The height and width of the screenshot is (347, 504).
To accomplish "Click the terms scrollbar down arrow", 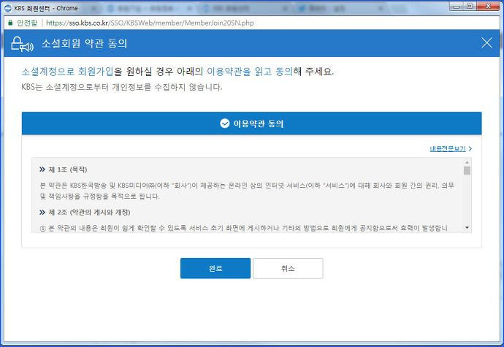I will 467,228.
